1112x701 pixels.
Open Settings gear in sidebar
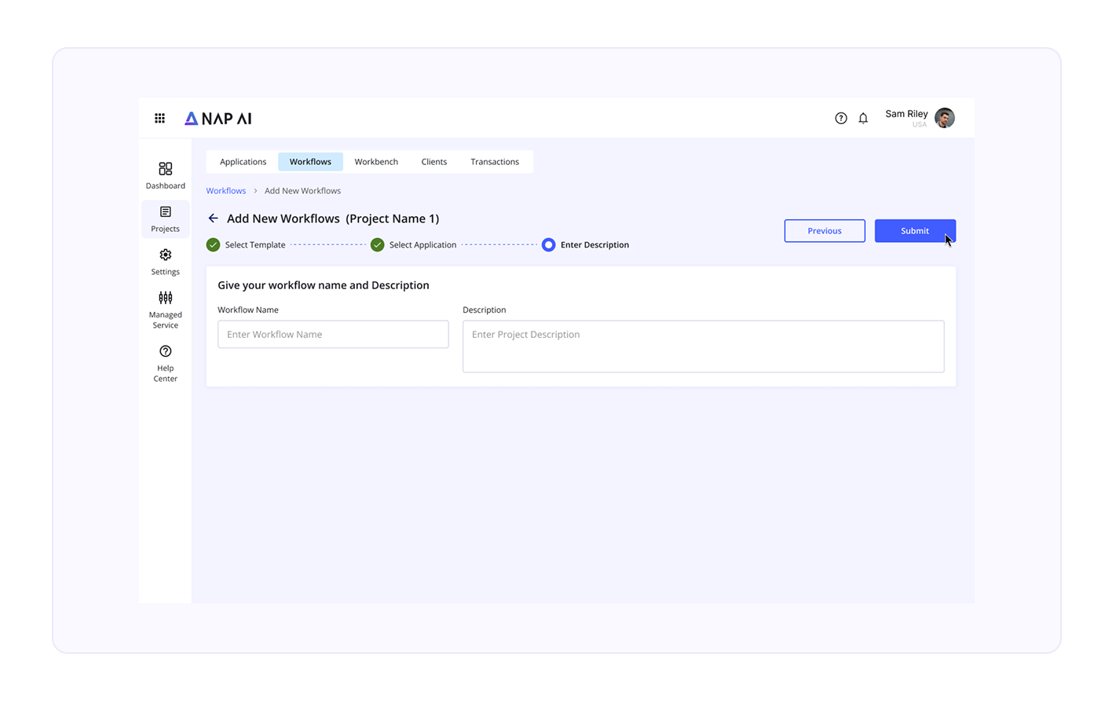165,262
